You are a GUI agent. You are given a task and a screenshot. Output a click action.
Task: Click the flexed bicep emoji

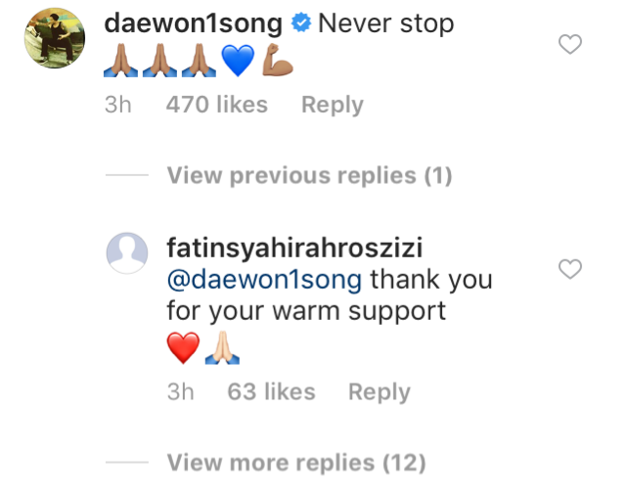[x=278, y=60]
